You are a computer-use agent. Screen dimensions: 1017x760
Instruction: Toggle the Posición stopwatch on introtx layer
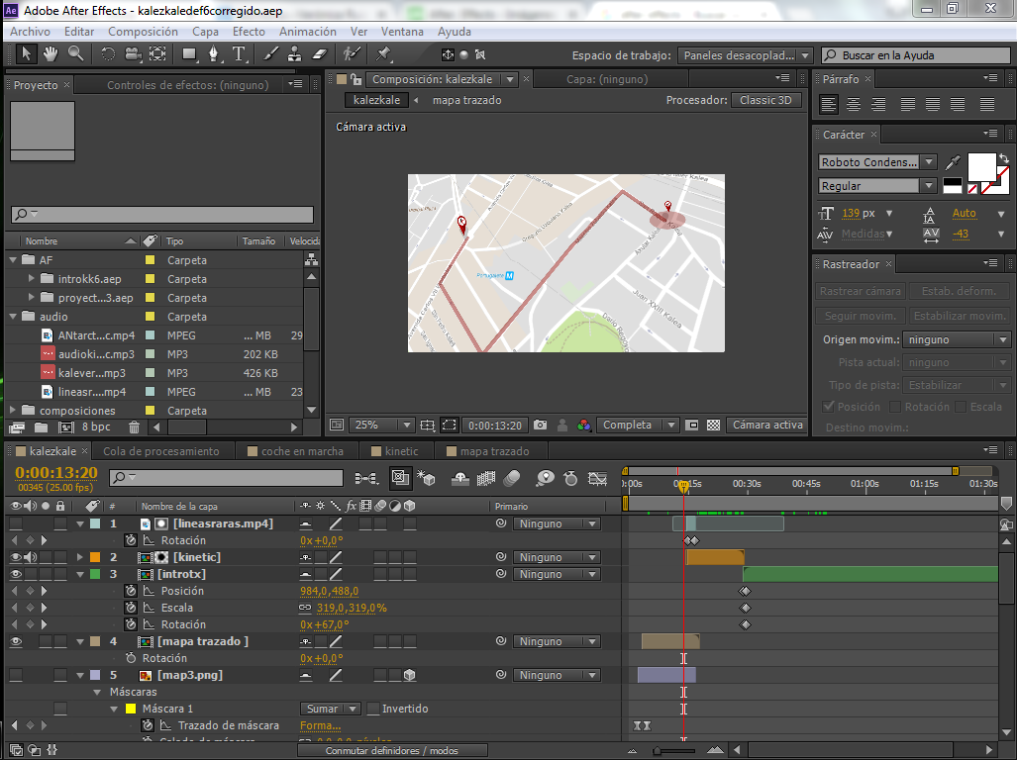click(131, 591)
